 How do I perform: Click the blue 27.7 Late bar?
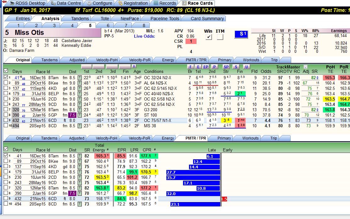(x=193, y=172)
